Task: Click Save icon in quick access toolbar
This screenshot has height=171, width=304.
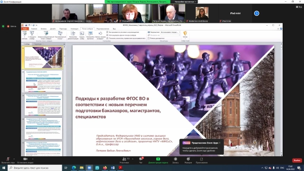Action: pos(26,25)
